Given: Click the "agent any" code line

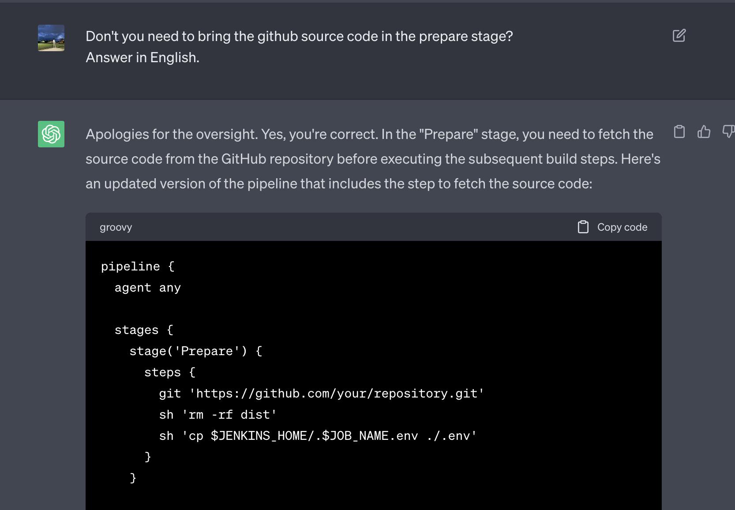Looking at the screenshot, I should pos(148,288).
